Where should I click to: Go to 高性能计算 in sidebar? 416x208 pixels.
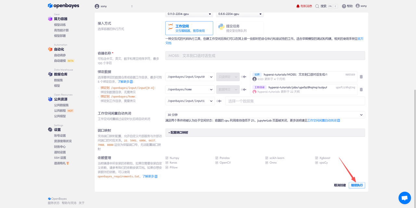[x=61, y=30]
